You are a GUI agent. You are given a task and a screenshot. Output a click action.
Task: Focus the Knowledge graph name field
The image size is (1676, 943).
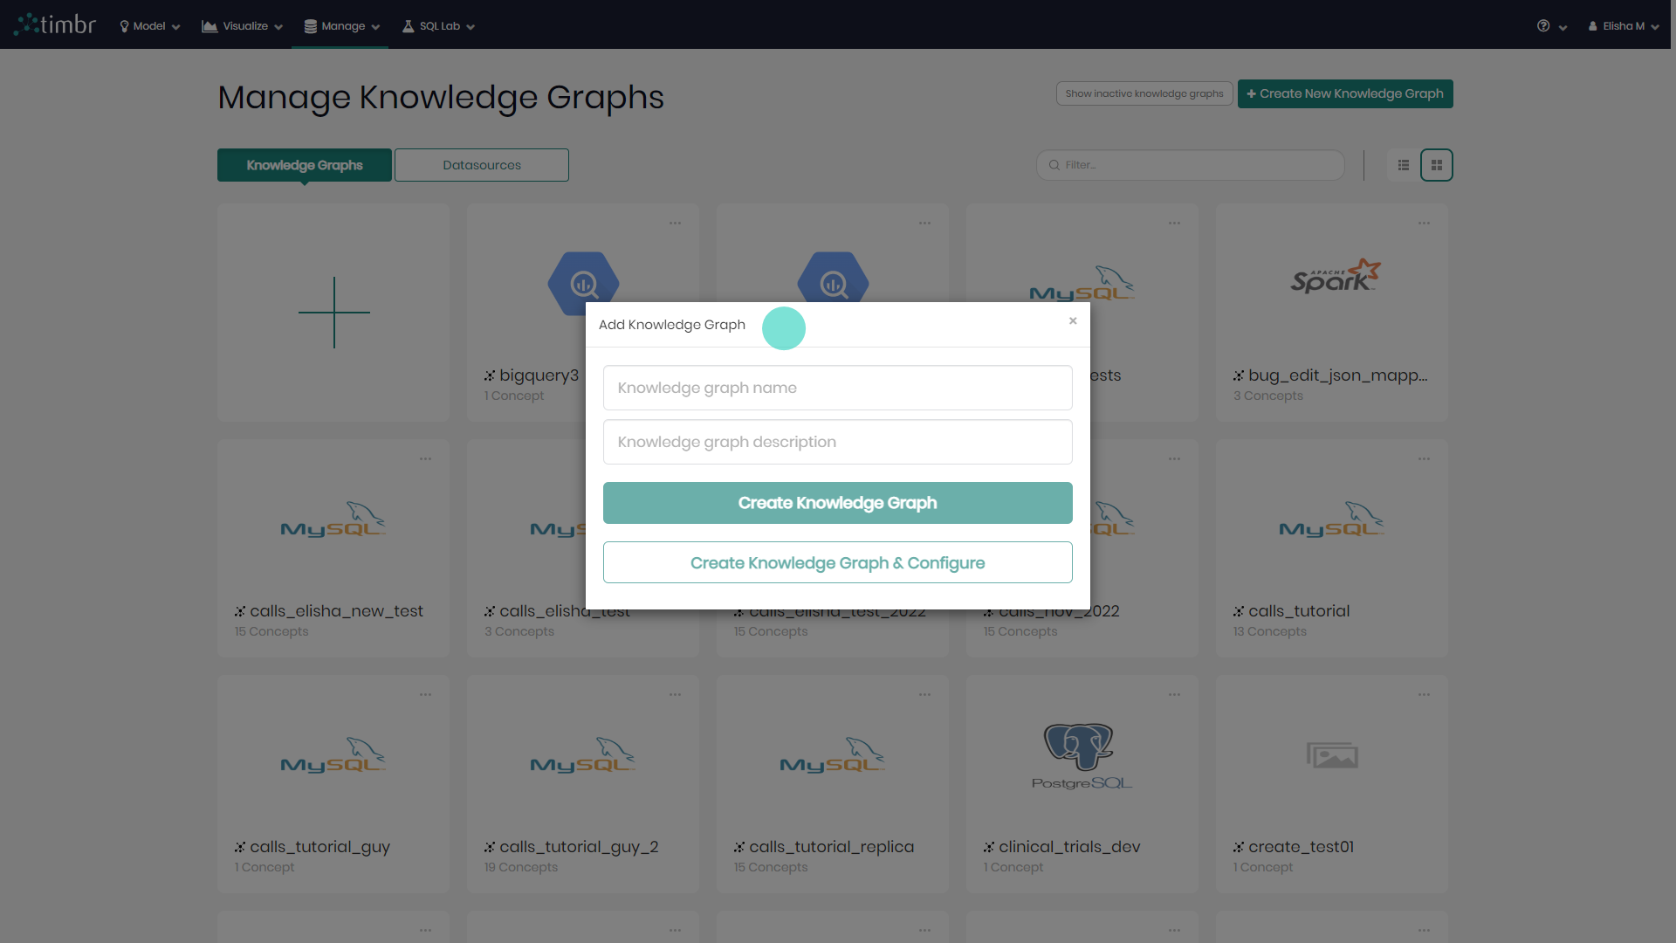pyautogui.click(x=837, y=388)
